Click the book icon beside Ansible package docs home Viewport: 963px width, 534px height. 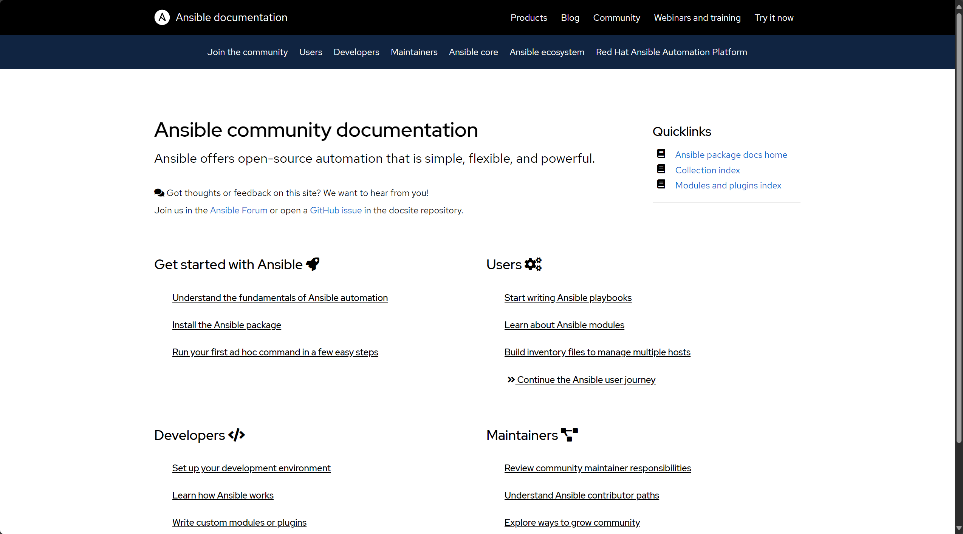[x=661, y=153]
